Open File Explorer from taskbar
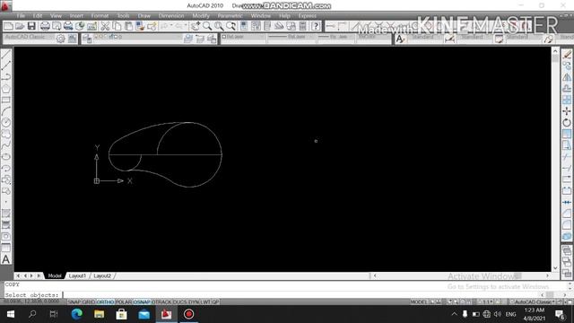574x323 pixels. [x=100, y=314]
